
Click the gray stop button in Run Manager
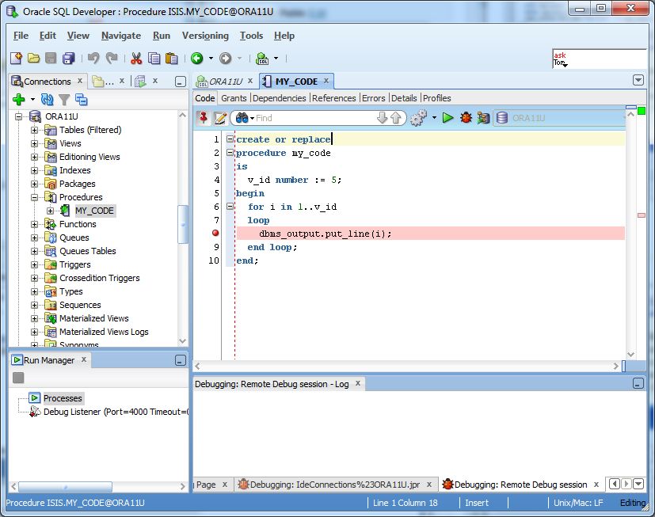tap(18, 378)
